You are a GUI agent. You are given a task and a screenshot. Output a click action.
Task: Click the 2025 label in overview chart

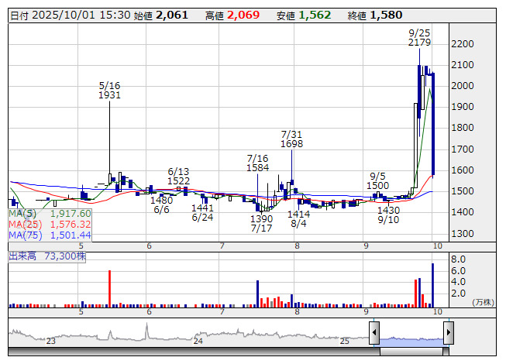click(346, 341)
